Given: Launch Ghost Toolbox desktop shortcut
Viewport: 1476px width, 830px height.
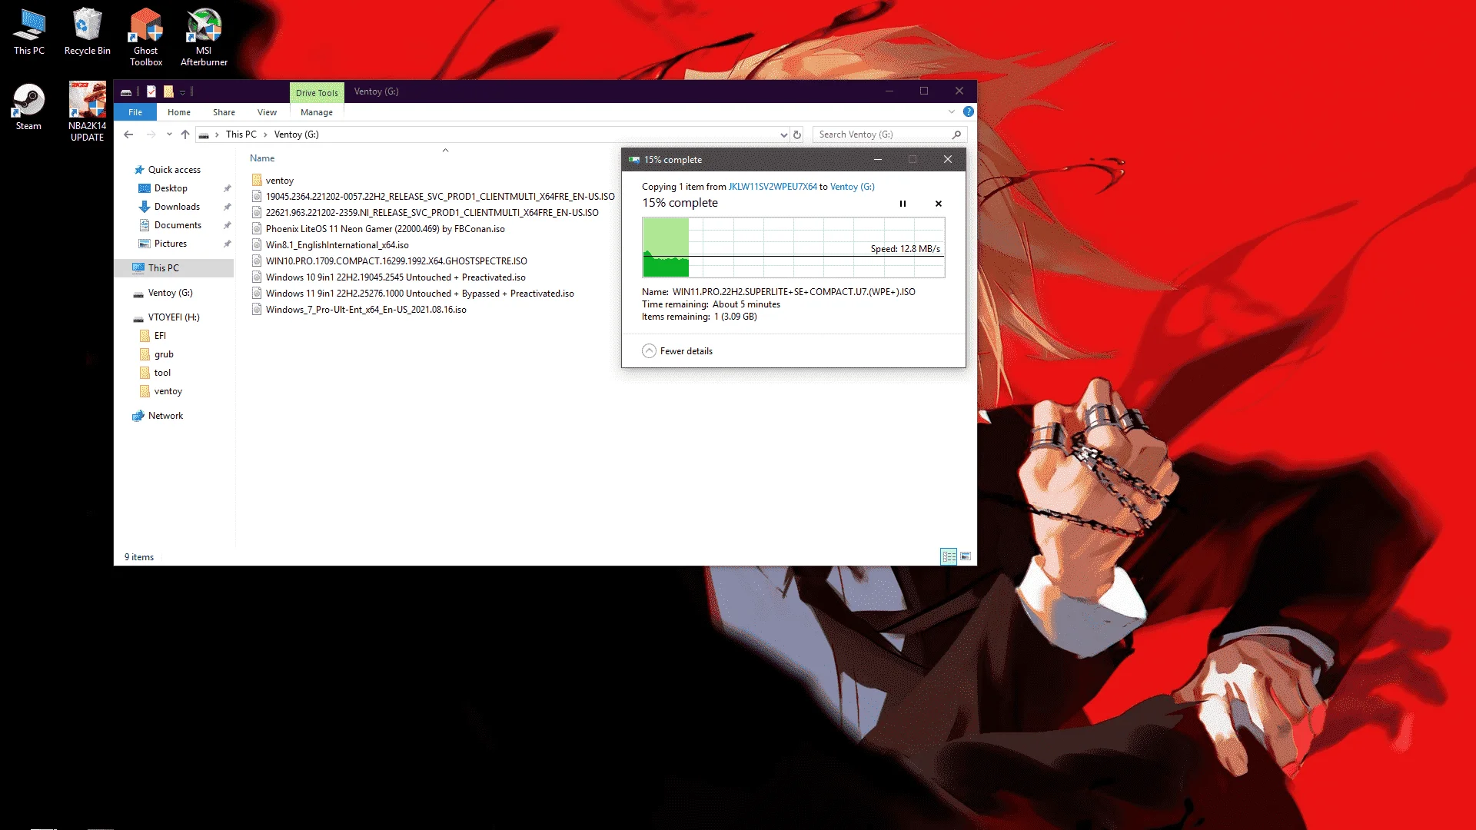Looking at the screenshot, I should coord(145,37).
